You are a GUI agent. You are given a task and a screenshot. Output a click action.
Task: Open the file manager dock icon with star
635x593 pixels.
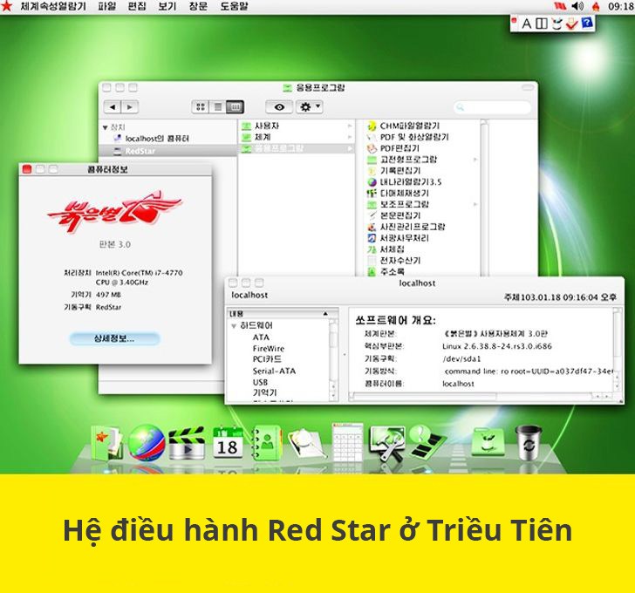(x=106, y=444)
